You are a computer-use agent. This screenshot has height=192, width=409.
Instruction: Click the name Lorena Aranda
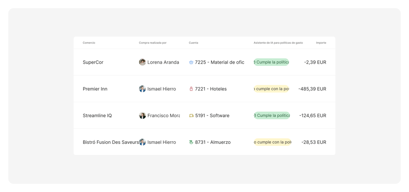(x=163, y=62)
